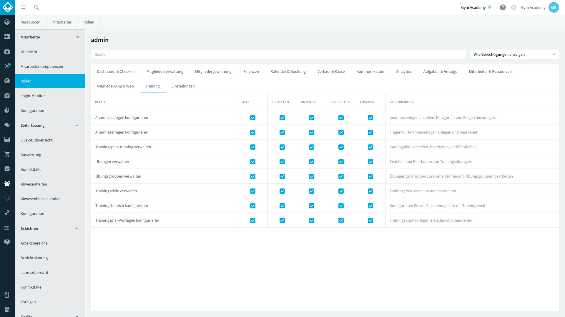Collapse the Zeiterfassung sidebar section
The image size is (565, 317).
point(77,125)
